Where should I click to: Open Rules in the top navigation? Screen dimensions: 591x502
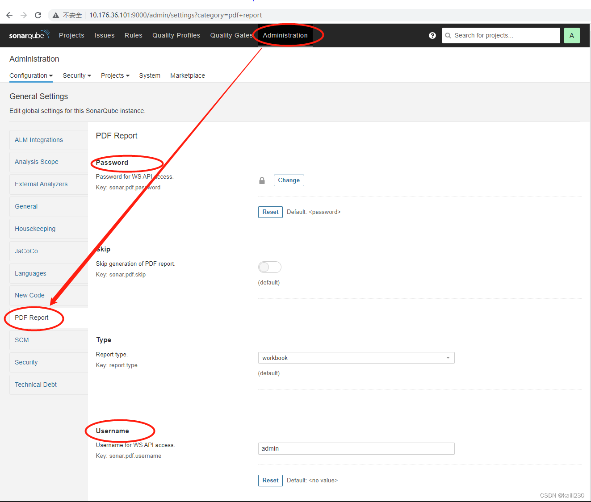(x=134, y=35)
